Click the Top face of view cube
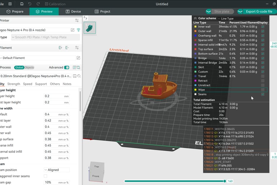Image resolution: width=277 pixels, height=185 pixels. (97, 167)
